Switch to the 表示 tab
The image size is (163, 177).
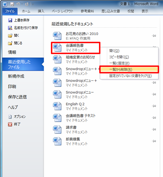tap(145, 11)
